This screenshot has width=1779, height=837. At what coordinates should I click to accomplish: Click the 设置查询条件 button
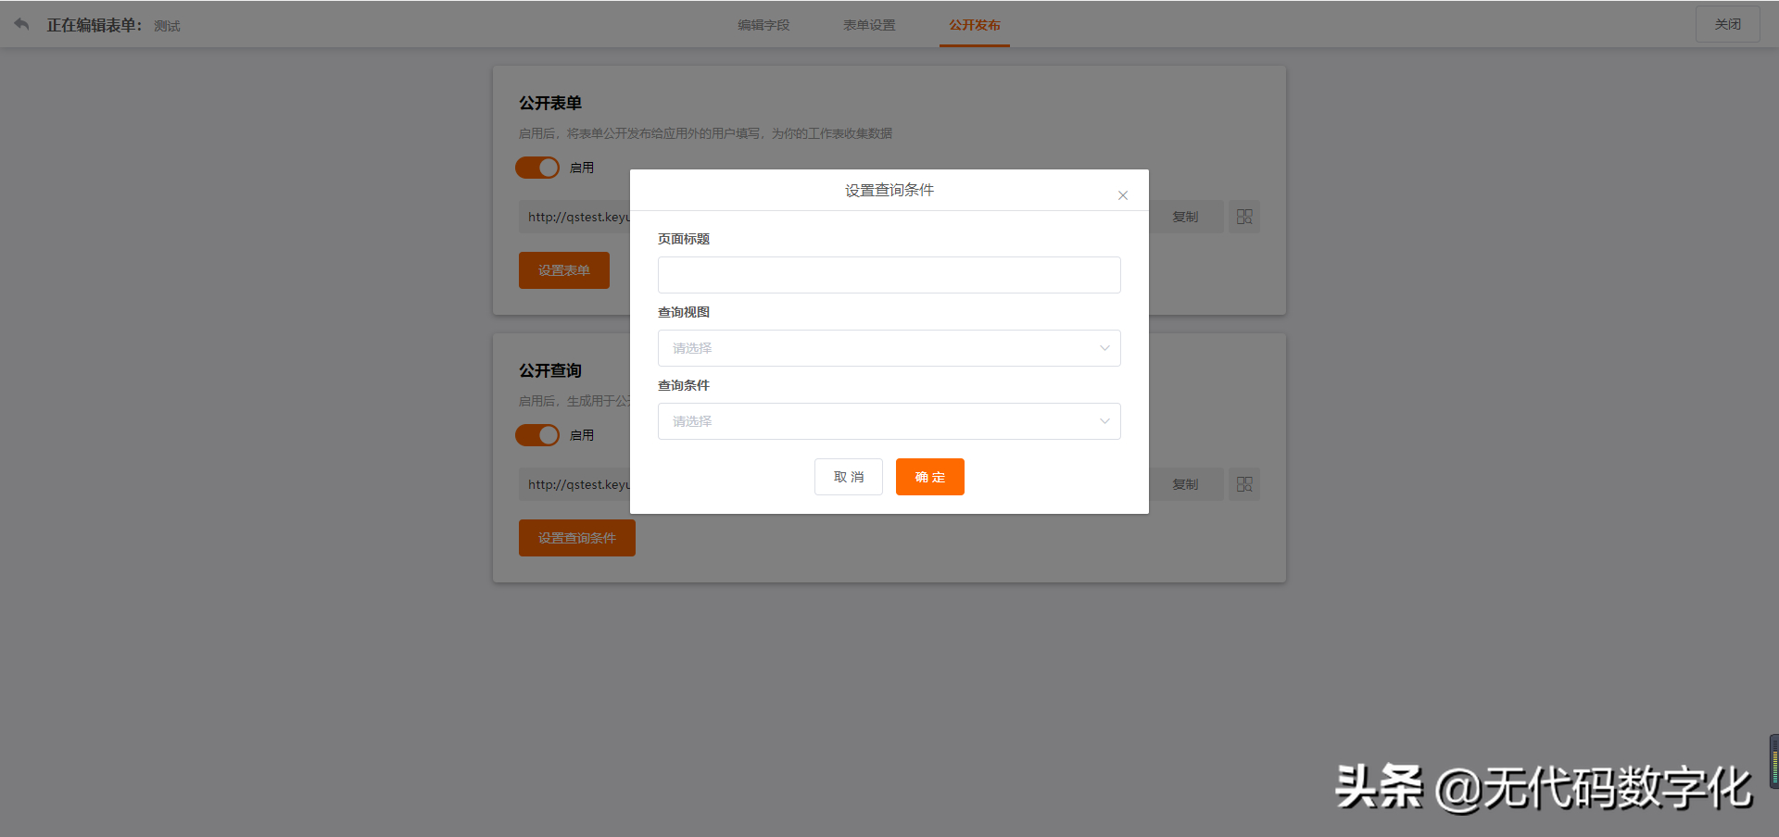577,538
